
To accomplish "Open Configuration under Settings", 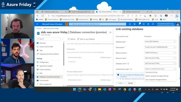I will tap(44, 62).
